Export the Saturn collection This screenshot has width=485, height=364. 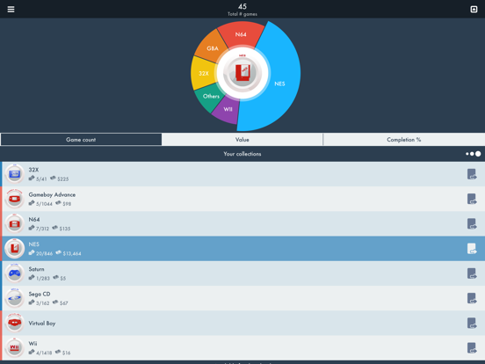click(x=472, y=273)
